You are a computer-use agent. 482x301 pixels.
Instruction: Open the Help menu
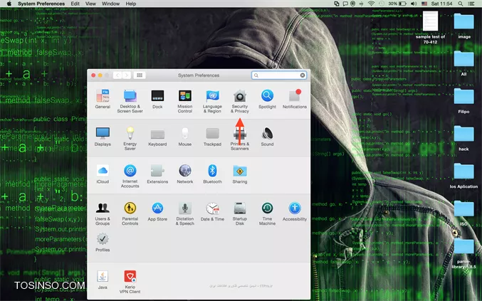pyautogui.click(x=130, y=4)
